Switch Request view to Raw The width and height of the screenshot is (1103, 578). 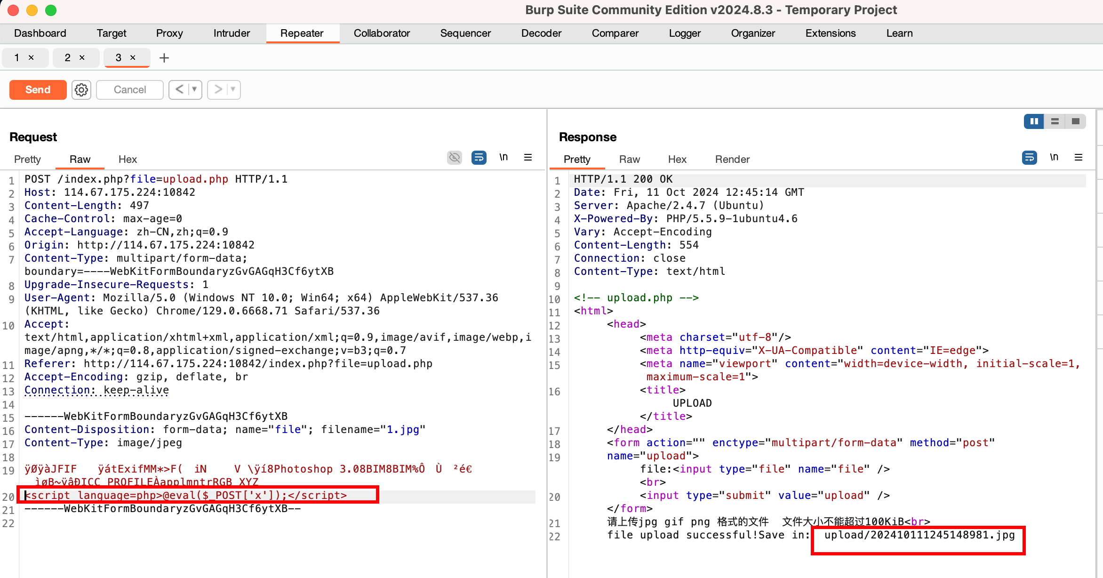tap(80, 159)
